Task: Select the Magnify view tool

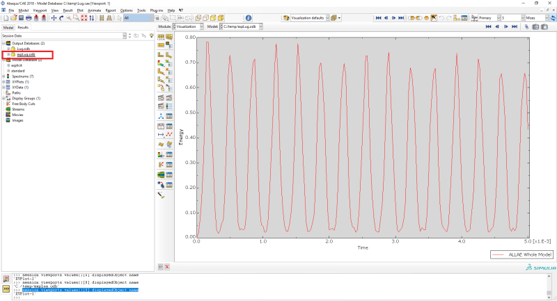Action: (x=68, y=18)
